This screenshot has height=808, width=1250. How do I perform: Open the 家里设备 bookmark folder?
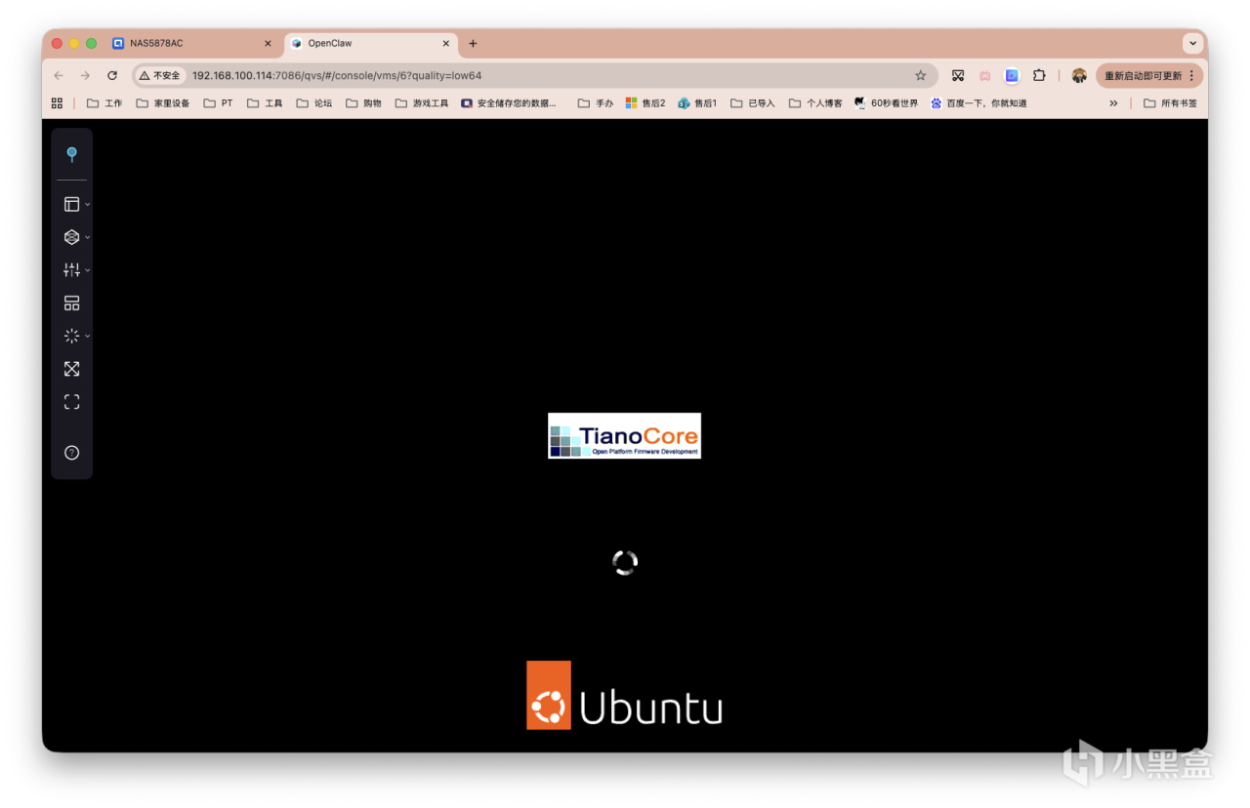[x=163, y=103]
